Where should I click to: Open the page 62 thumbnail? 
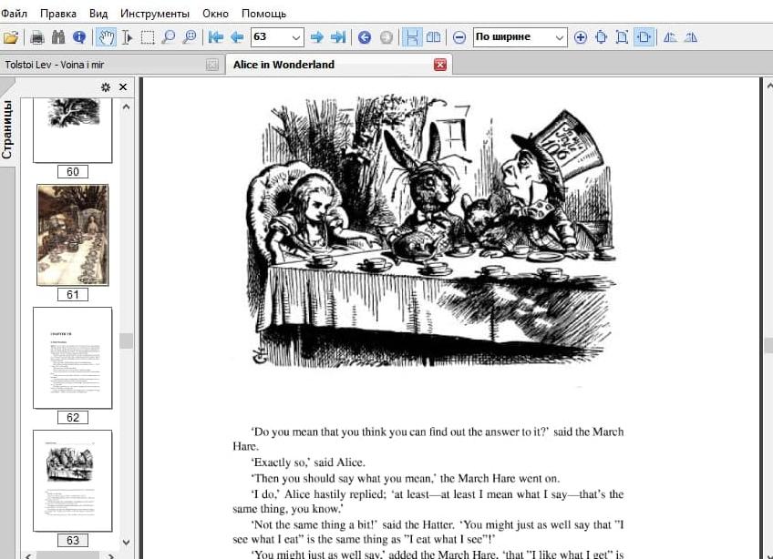(73, 358)
